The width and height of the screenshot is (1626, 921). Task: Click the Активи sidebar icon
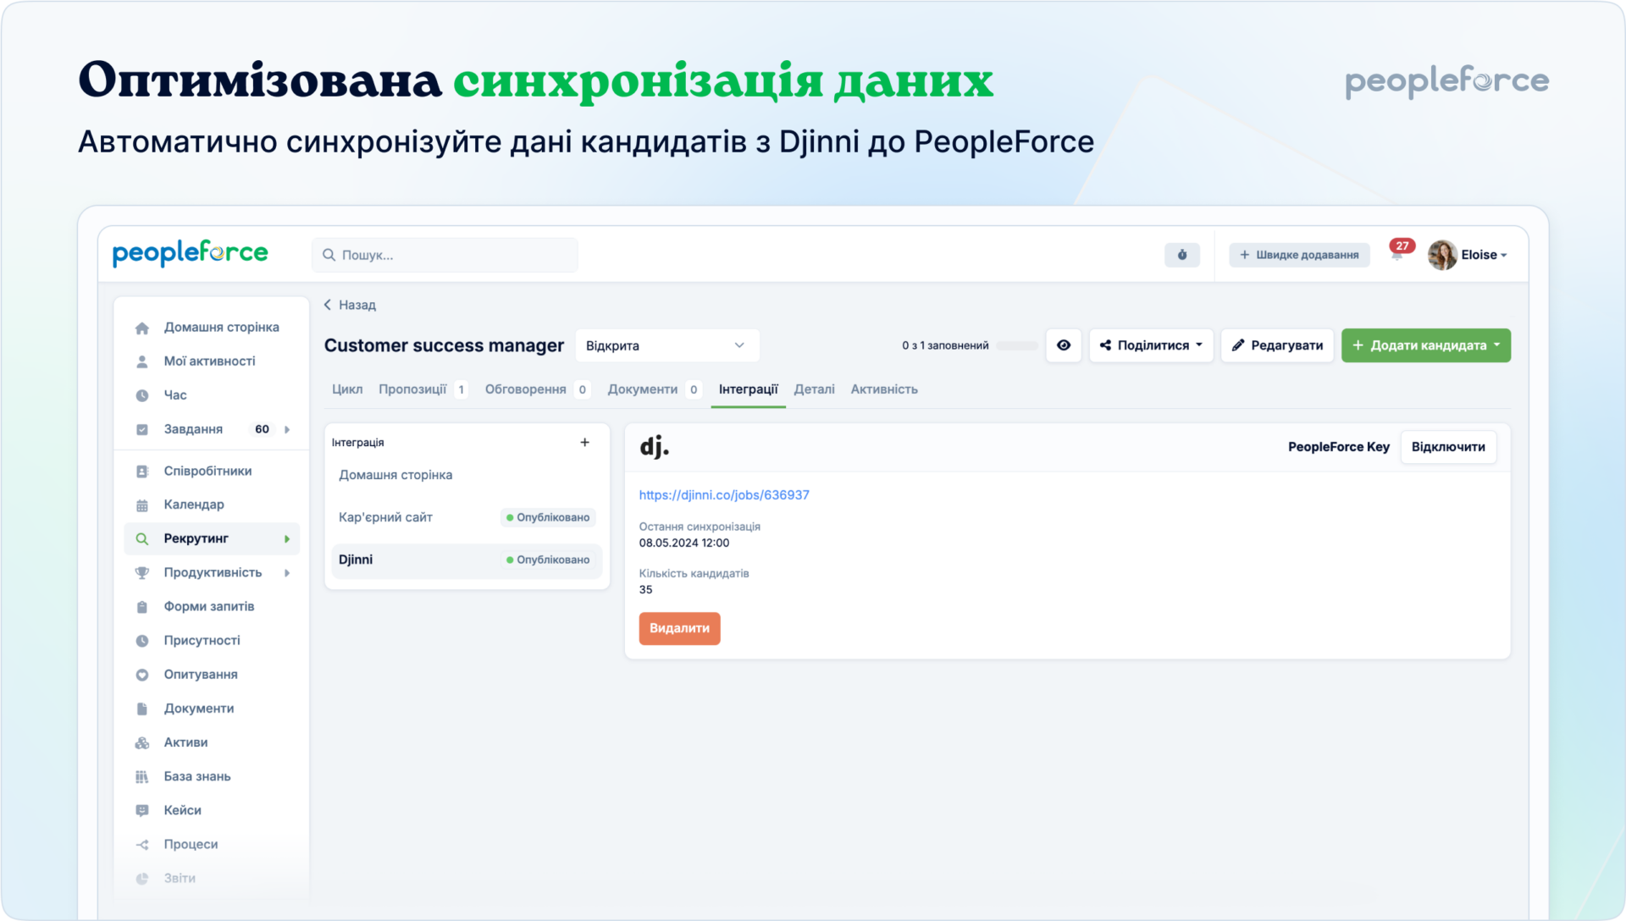pyautogui.click(x=142, y=743)
